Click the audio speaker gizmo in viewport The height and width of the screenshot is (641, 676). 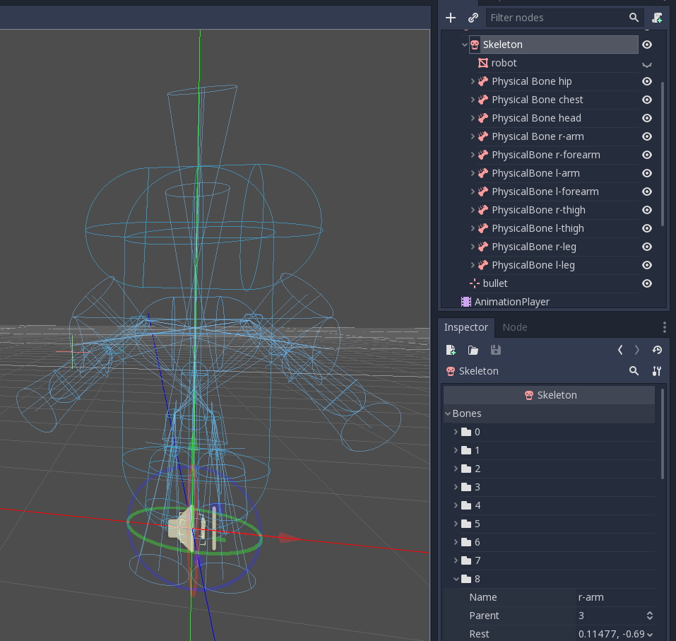(x=181, y=529)
